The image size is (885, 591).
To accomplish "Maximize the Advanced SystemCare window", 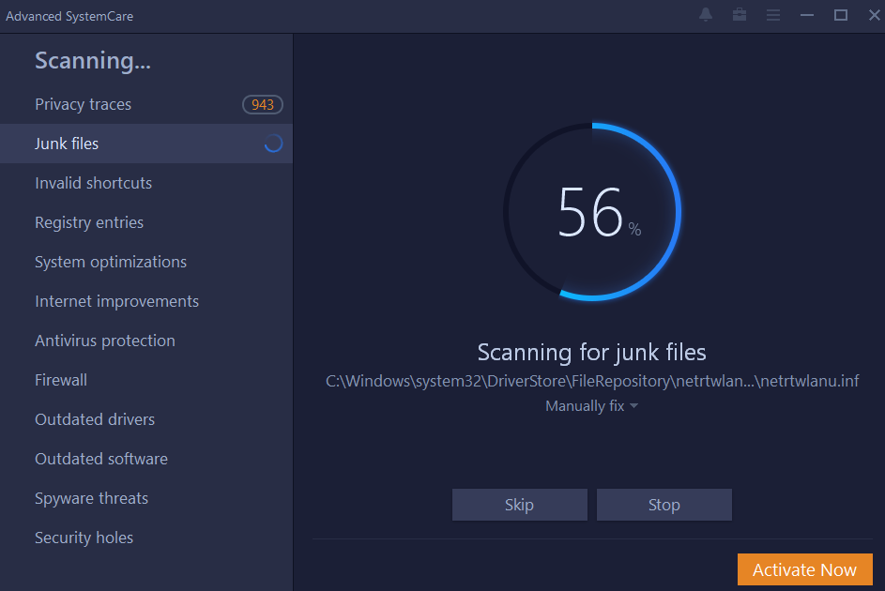I will [x=841, y=15].
